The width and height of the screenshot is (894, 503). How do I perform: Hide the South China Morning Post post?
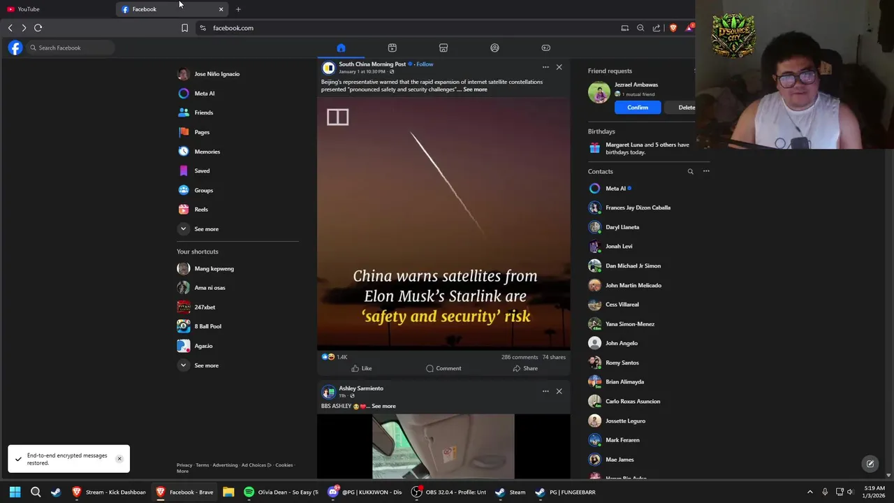(559, 67)
